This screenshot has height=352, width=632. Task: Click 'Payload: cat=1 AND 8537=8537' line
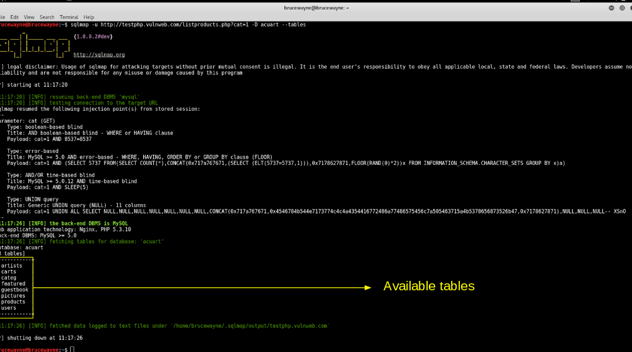pos(49,139)
